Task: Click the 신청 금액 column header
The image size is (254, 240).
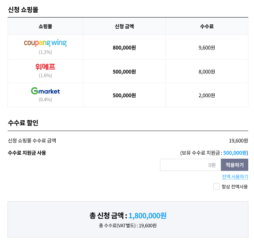Action: click(125, 26)
